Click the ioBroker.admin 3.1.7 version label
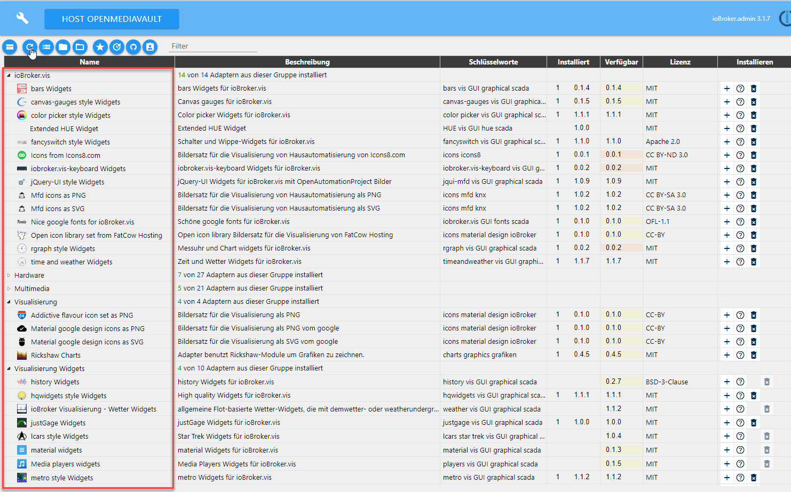Screen dimensions: 791x492 point(741,18)
